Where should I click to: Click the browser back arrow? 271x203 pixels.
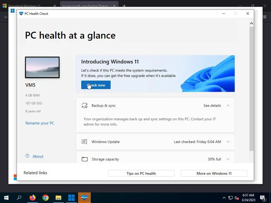(6, 17)
